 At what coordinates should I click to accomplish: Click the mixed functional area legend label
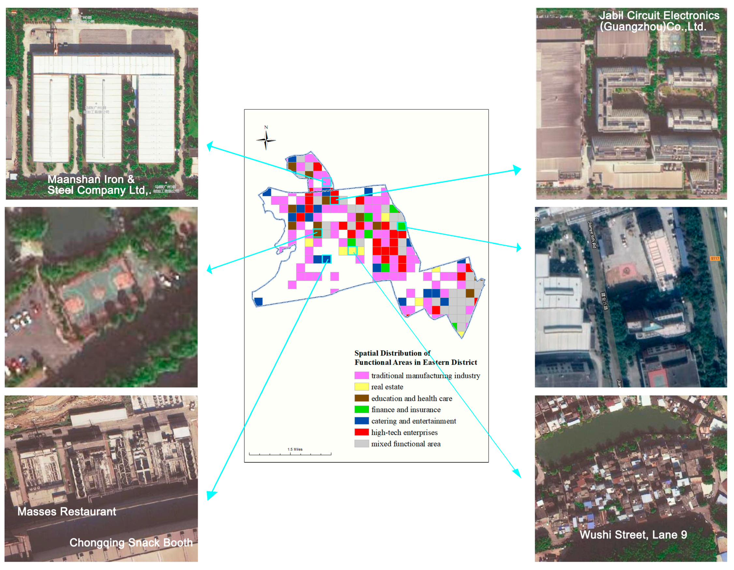click(406, 444)
